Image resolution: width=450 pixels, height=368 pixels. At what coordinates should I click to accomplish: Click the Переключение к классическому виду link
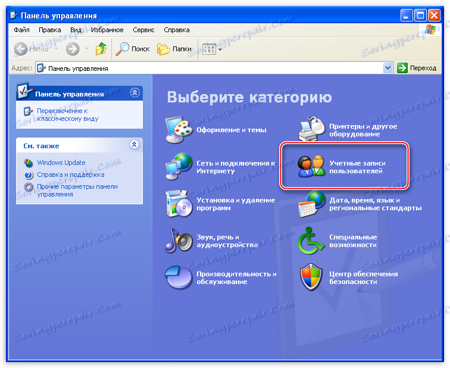[x=67, y=115]
